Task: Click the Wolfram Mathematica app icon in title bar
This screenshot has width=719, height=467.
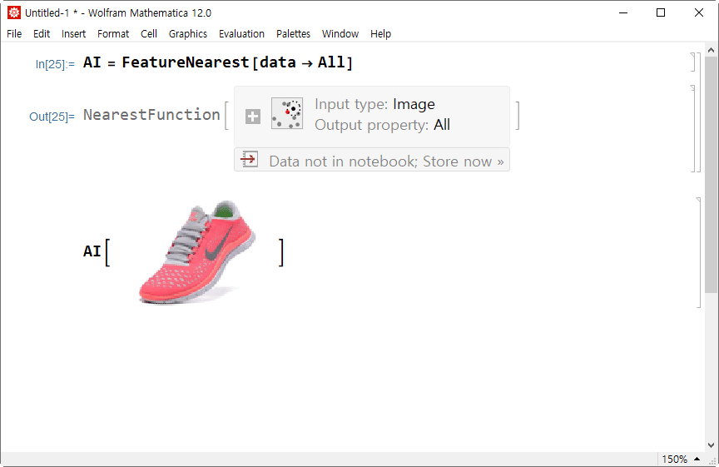Action: coord(14,12)
